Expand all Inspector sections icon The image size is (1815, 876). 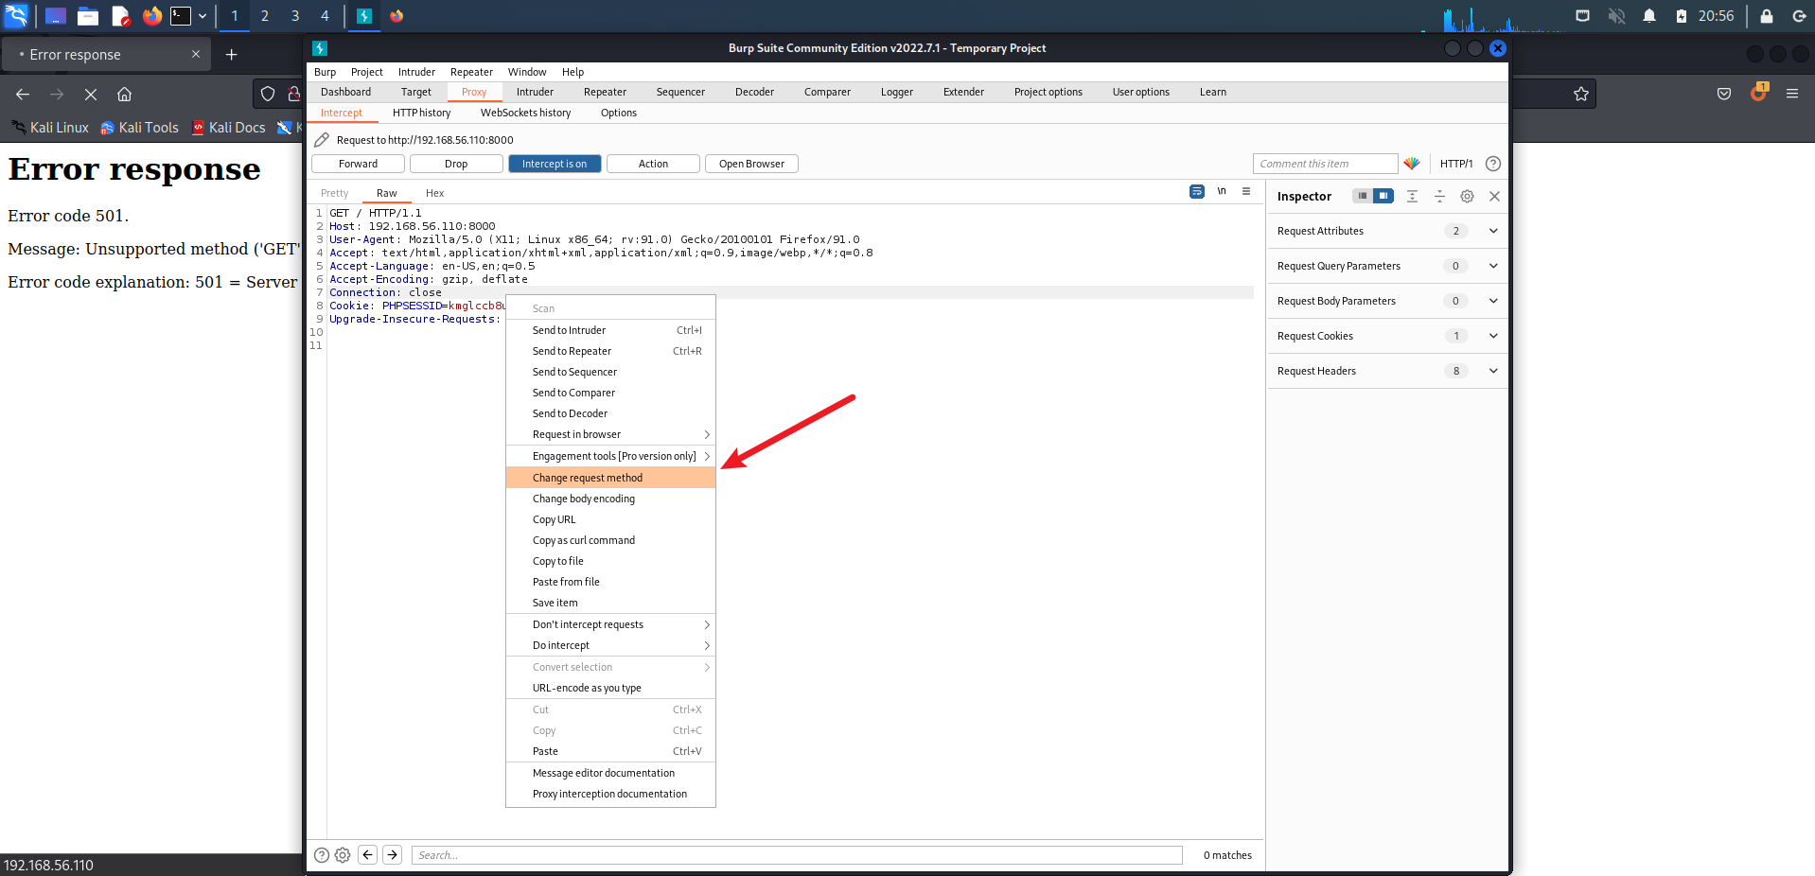[x=1412, y=196]
